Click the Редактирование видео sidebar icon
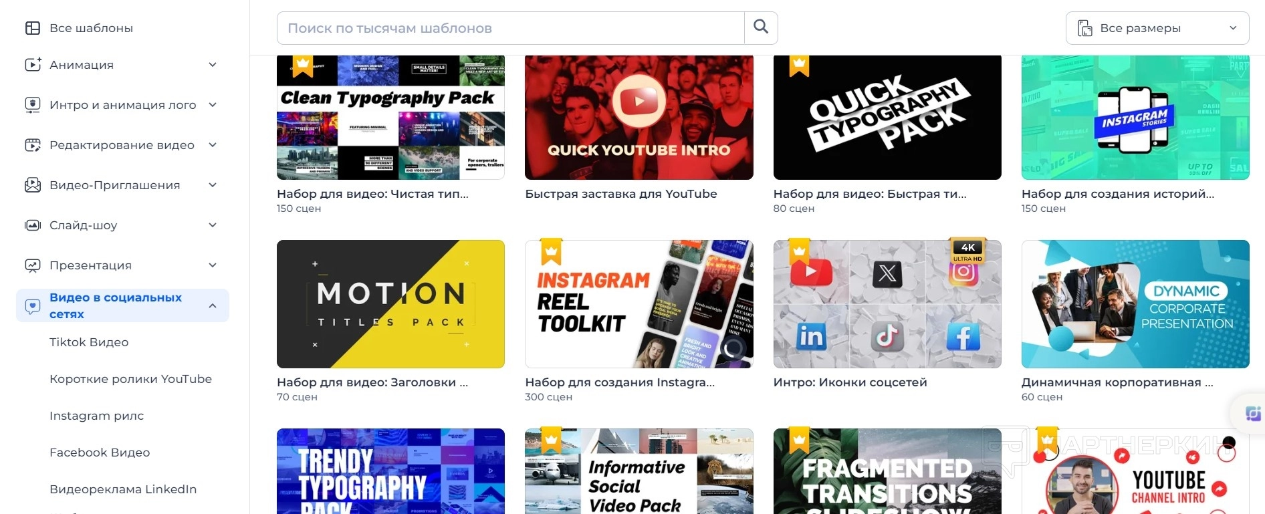Screen dimensions: 1265x514 (x=33, y=145)
